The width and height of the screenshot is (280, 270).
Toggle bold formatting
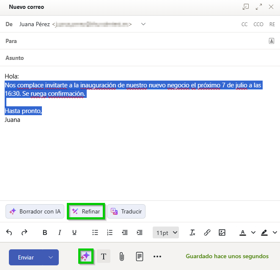45,232
